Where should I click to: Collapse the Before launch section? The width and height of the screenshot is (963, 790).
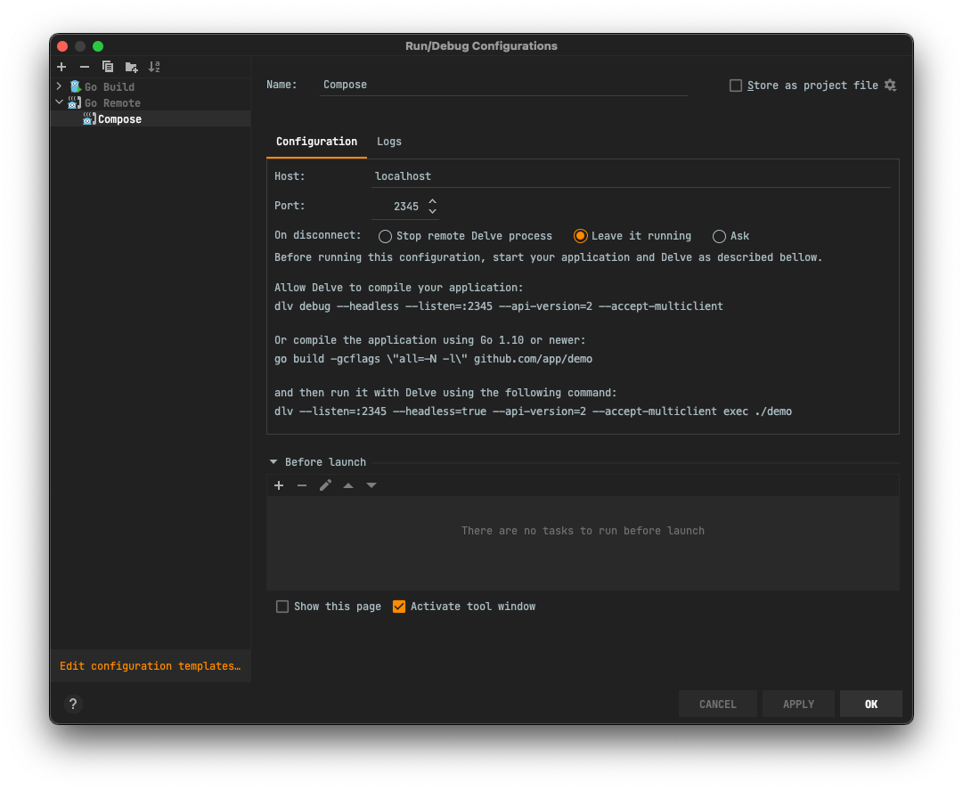(273, 461)
